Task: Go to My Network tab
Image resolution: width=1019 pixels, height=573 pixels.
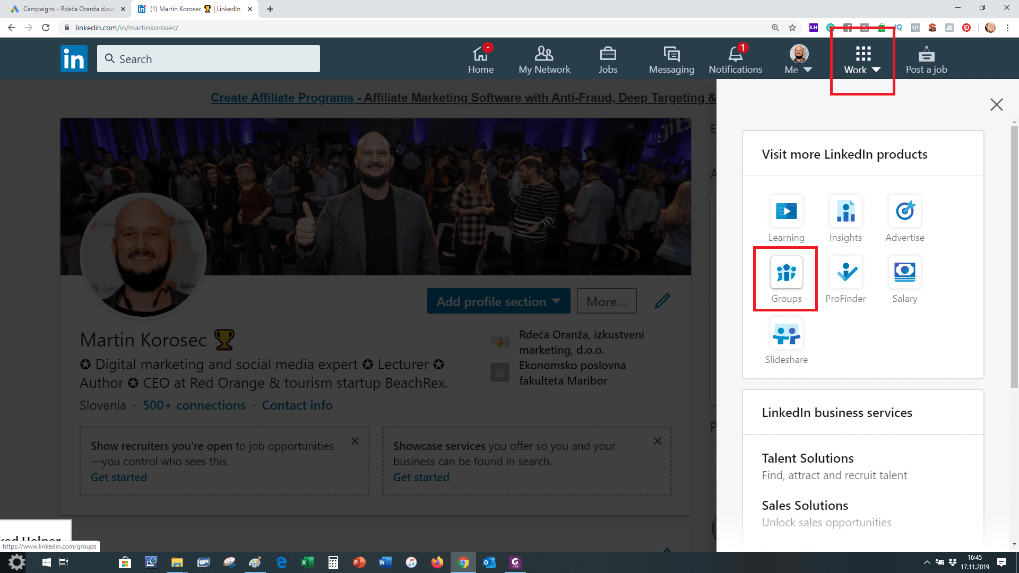Action: point(544,59)
